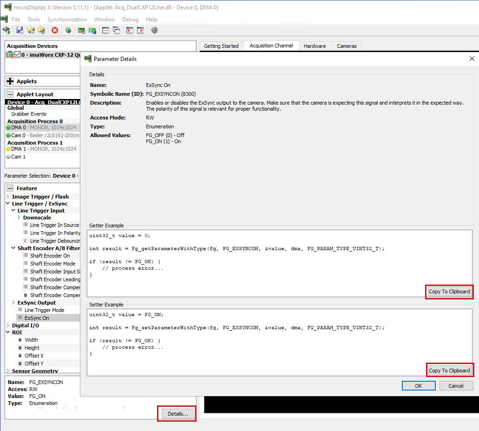
Task: Copy Setter Example to clipboard
Action: coord(449,371)
